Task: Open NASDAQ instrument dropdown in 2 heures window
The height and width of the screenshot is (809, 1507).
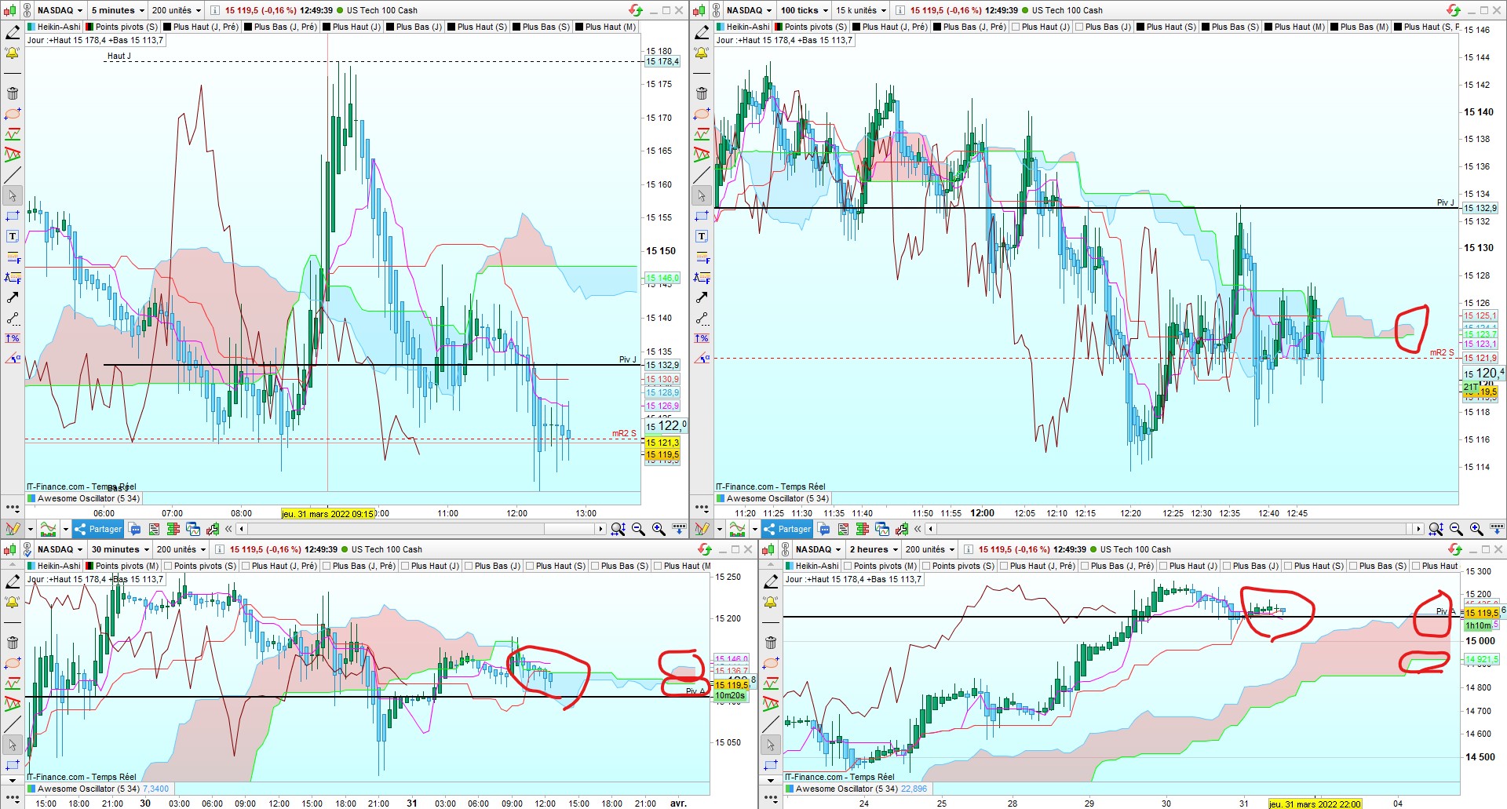Action: (x=818, y=549)
